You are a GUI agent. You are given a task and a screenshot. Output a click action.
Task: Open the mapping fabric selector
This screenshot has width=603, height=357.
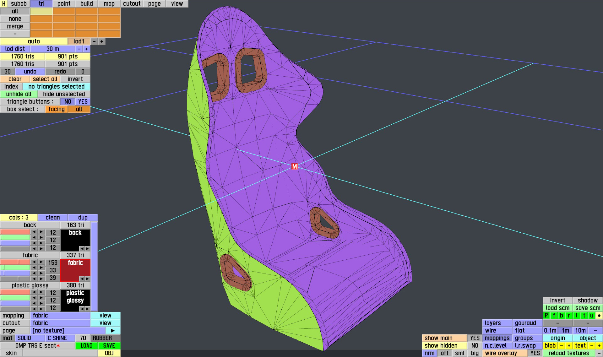pos(60,316)
